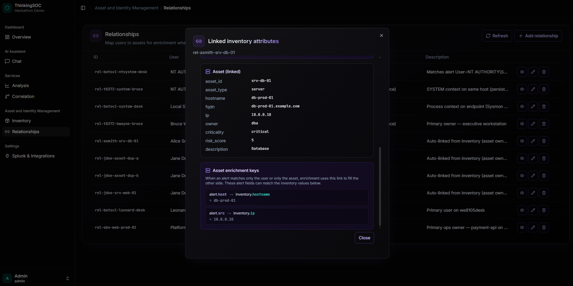
Task: Open the Chat assistant page
Action: 36,61
